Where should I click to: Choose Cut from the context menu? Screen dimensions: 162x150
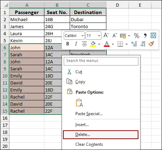click(x=101, y=72)
